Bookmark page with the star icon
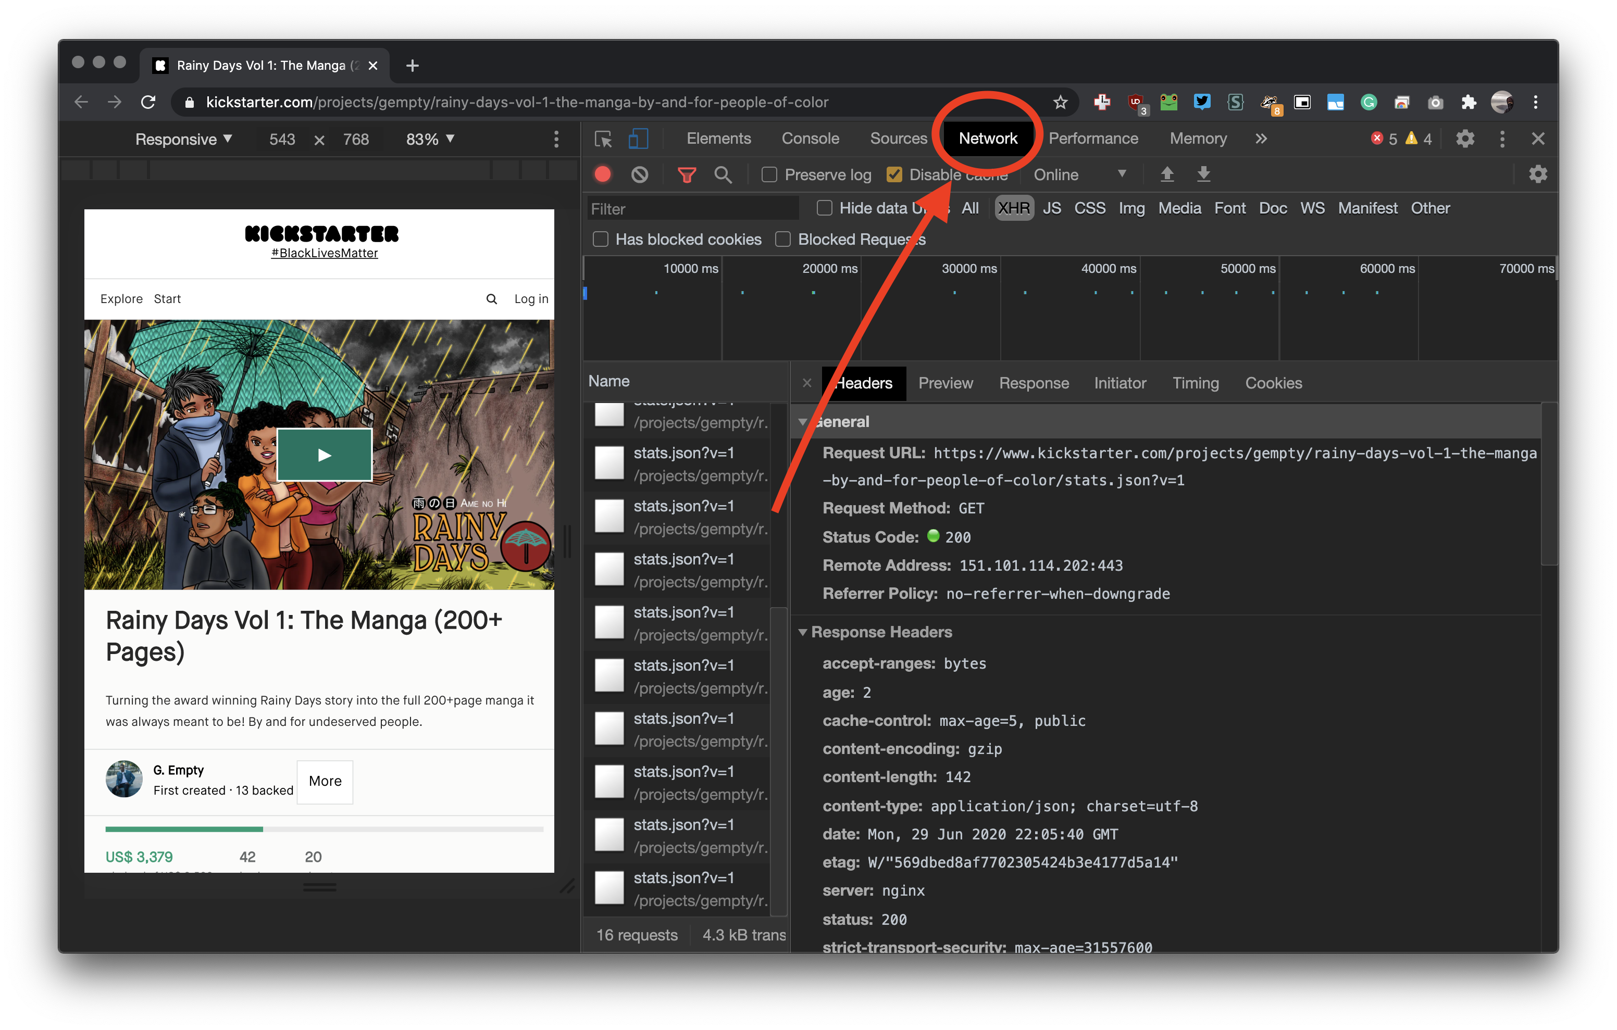 coord(1060,102)
